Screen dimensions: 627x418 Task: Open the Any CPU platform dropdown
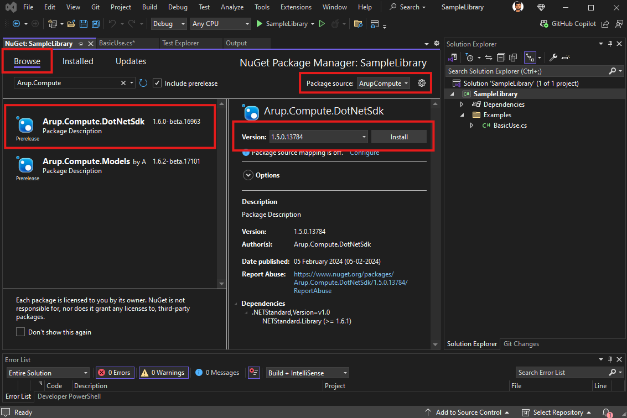[x=220, y=24]
